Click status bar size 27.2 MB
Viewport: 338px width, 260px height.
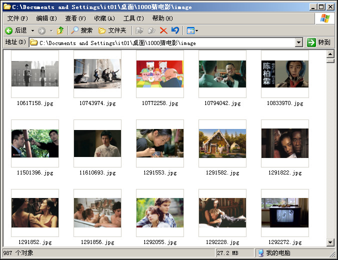coord(227,253)
